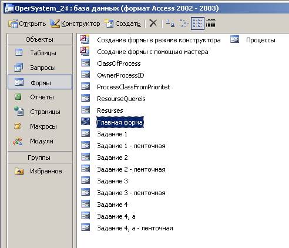Click icon beside Создание формы с помощью мастера
The width and height of the screenshot is (289, 248).
coord(85,51)
